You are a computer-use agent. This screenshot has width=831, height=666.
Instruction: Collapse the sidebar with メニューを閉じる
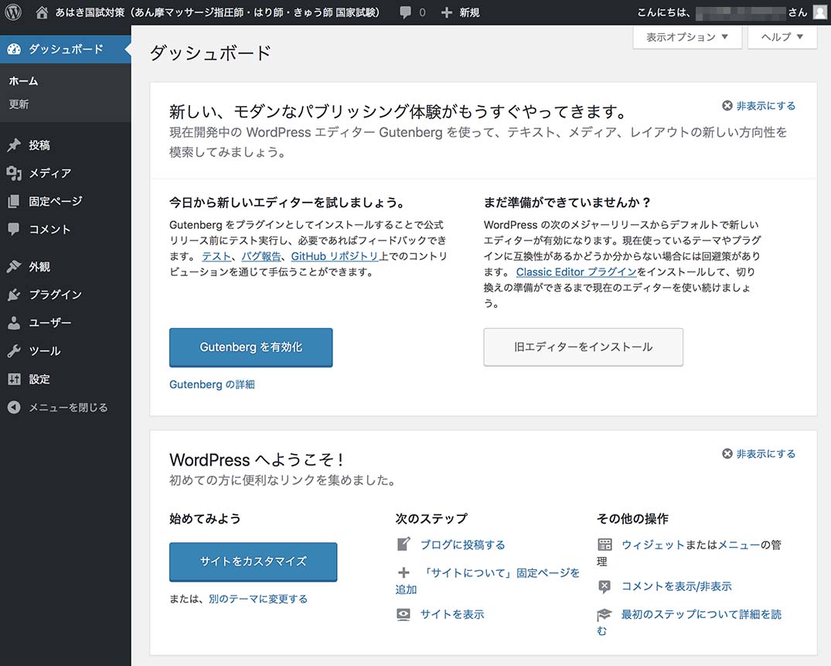67,408
